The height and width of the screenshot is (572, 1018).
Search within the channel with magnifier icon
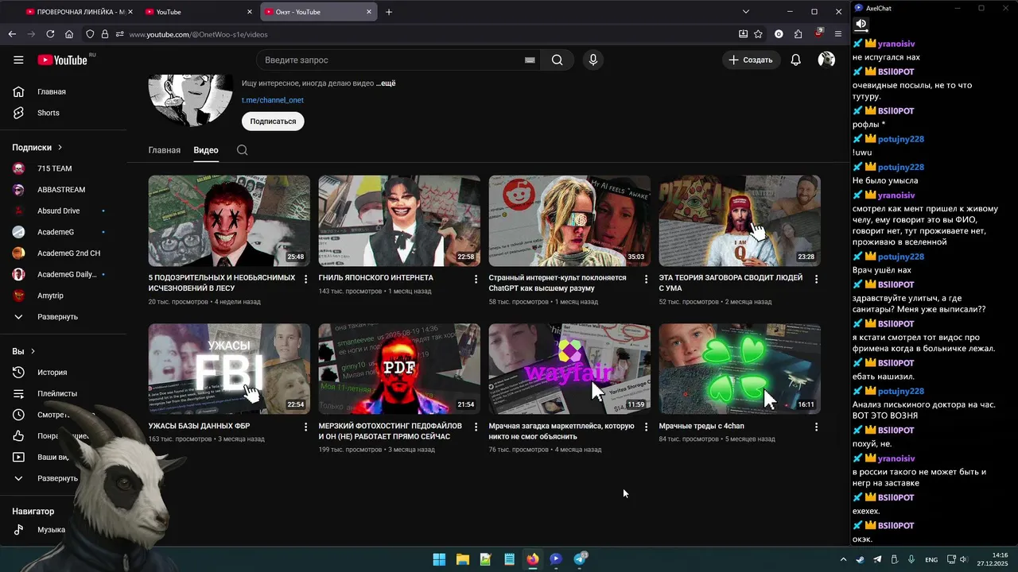tap(243, 150)
